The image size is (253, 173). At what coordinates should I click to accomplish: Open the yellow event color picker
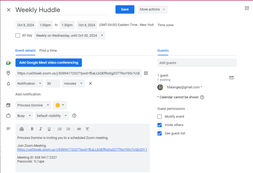tap(60, 105)
